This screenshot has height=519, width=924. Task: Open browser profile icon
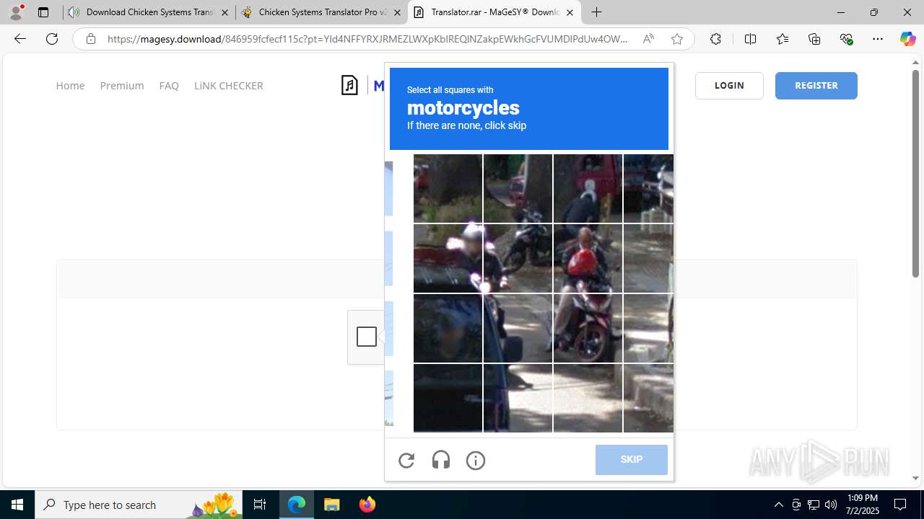click(16, 12)
